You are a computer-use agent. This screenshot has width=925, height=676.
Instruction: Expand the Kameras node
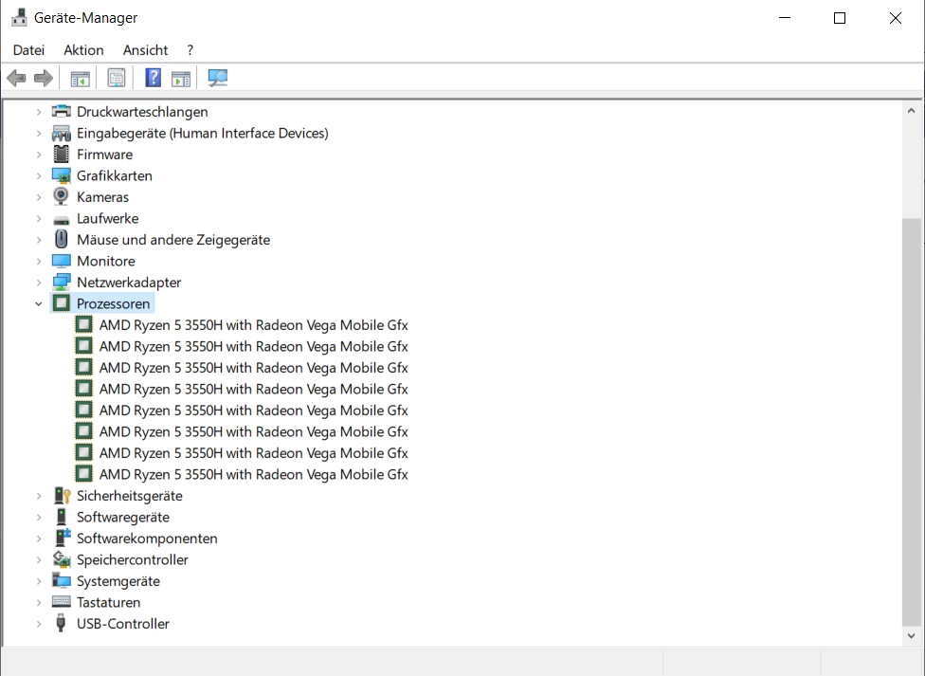click(x=38, y=196)
